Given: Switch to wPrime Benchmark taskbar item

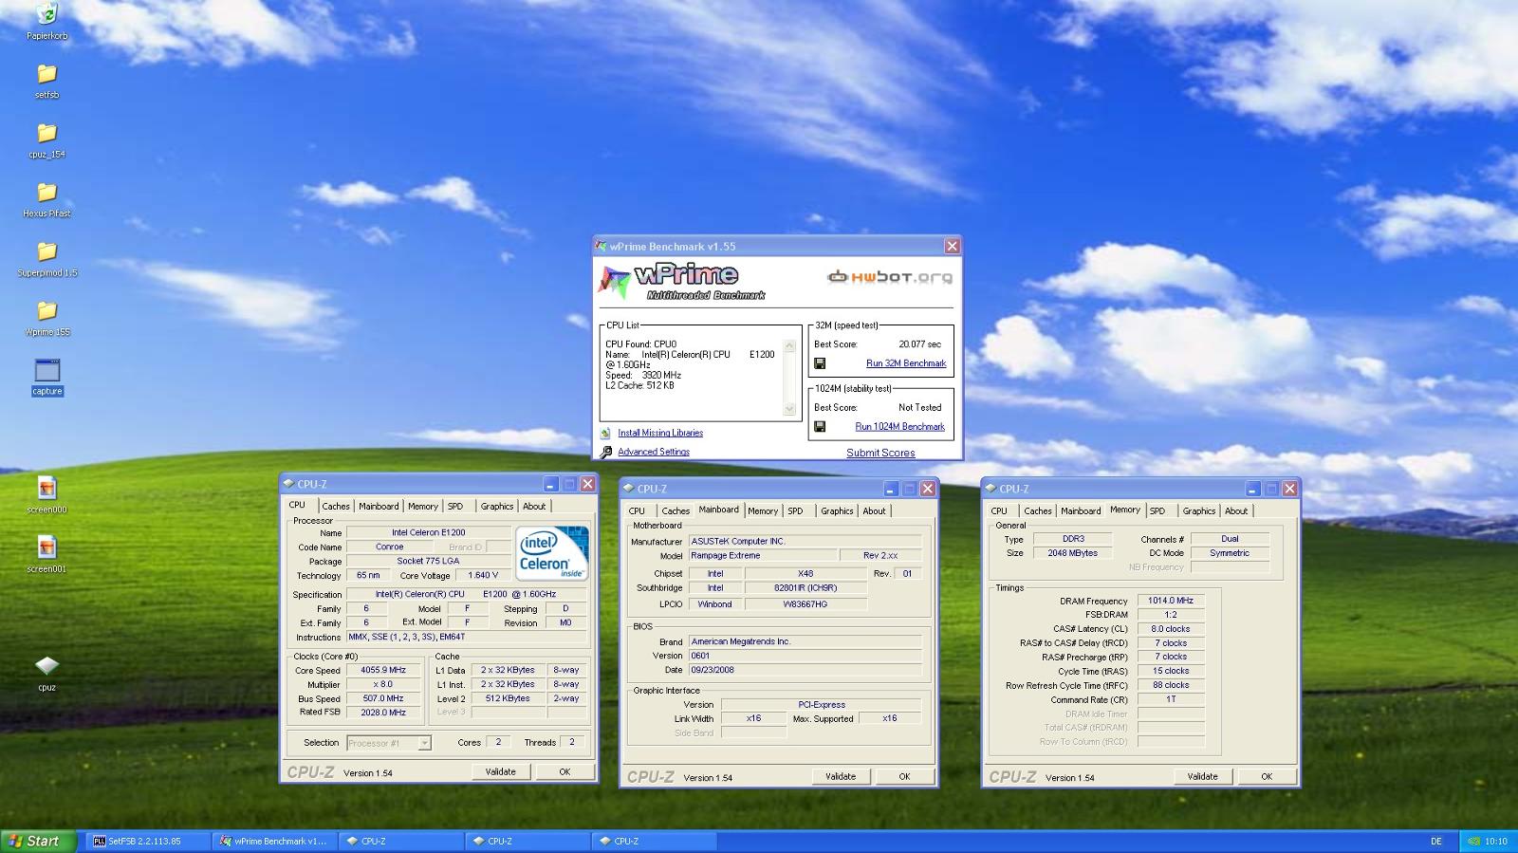Looking at the screenshot, I should (275, 841).
